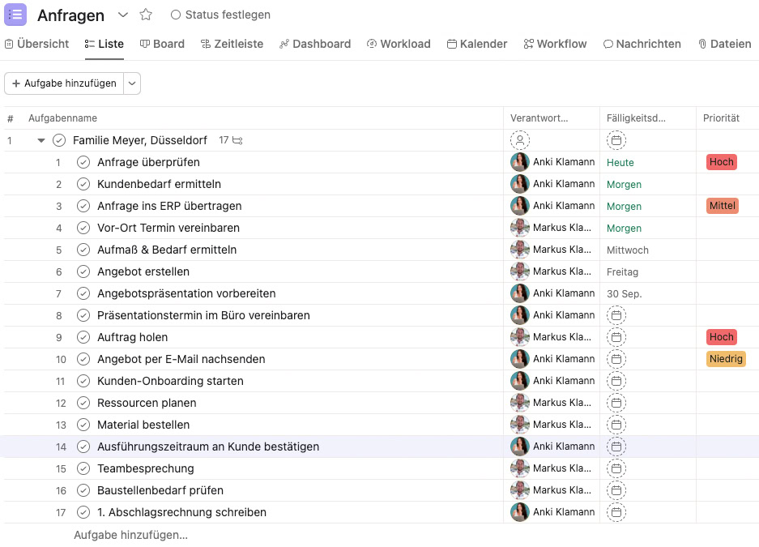The height and width of the screenshot is (547, 759).
Task: Open the Nachrichten tab
Action: [x=642, y=44]
